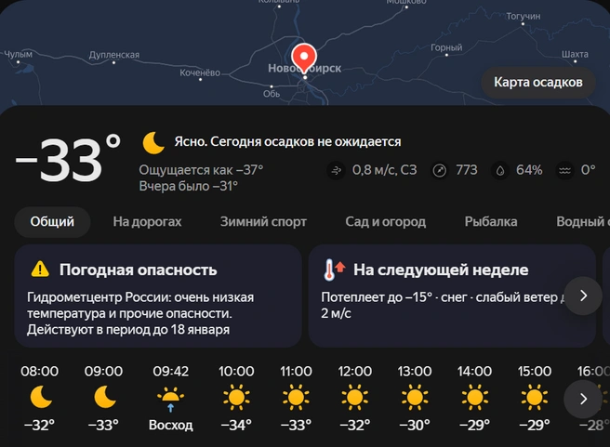Click the −34° temperature at 10:00

236,426
